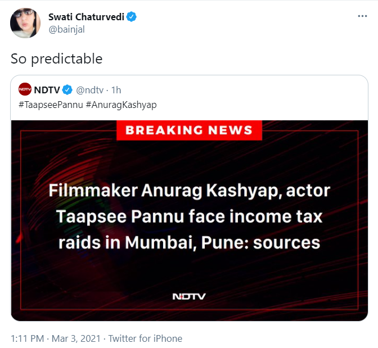Open the Twitter for iPhone source link
This screenshot has height=348, width=378.
point(145,338)
